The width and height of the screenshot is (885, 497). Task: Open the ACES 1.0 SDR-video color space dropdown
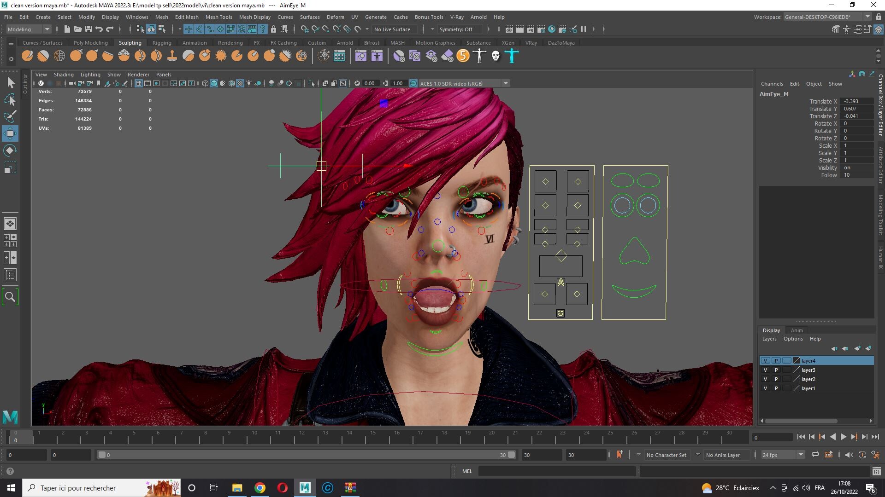click(x=505, y=83)
